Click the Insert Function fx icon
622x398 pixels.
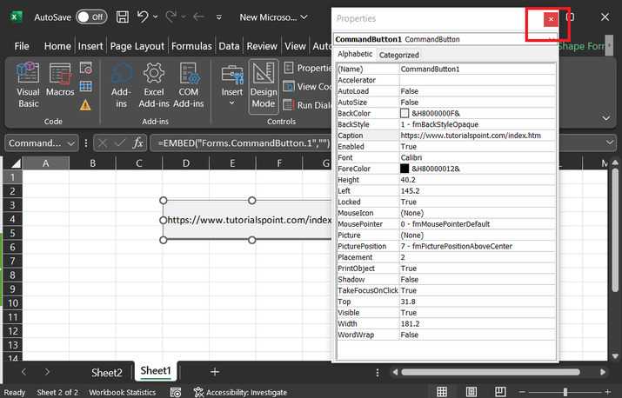[x=138, y=143]
